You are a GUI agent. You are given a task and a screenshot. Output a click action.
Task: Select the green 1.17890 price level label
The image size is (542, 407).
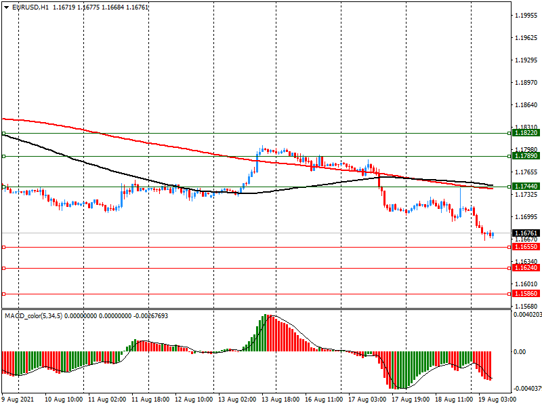click(x=526, y=156)
